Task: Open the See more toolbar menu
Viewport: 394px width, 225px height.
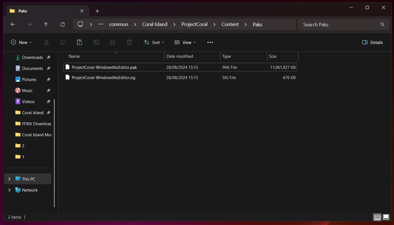Action: (210, 42)
